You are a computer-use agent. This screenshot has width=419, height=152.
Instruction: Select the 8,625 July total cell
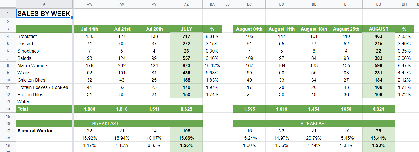186,109
